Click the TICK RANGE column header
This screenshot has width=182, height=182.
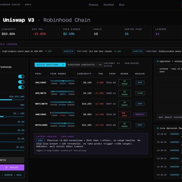click(58, 74)
